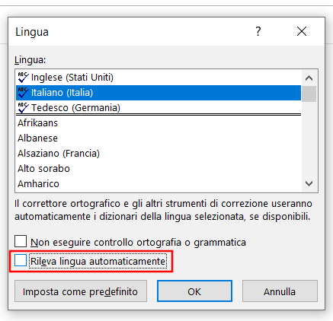333x321 pixels.
Task: Select Afrikaans from the language list
Action: [x=158, y=123]
